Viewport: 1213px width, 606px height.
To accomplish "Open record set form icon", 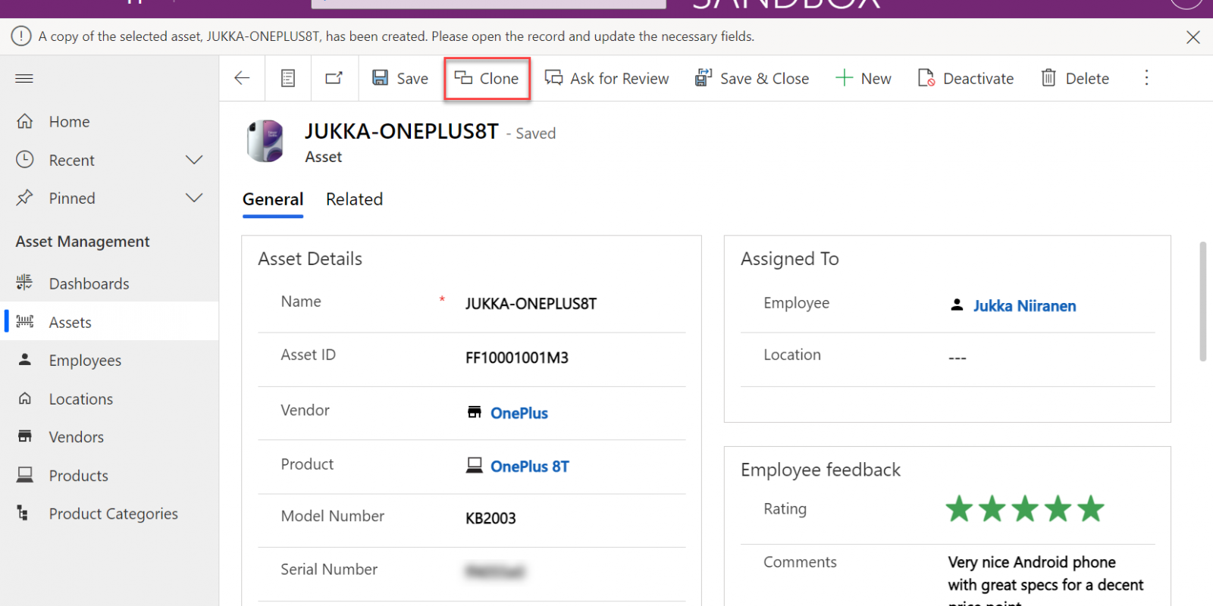I will point(288,78).
